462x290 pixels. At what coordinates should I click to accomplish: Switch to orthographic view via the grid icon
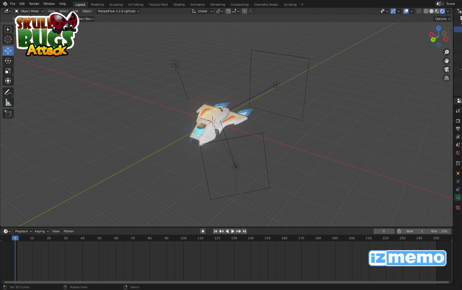pyautogui.click(x=446, y=78)
